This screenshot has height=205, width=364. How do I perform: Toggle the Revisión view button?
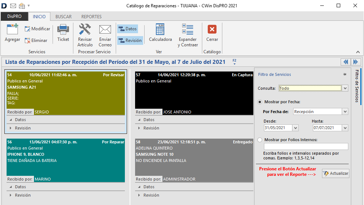(x=130, y=40)
